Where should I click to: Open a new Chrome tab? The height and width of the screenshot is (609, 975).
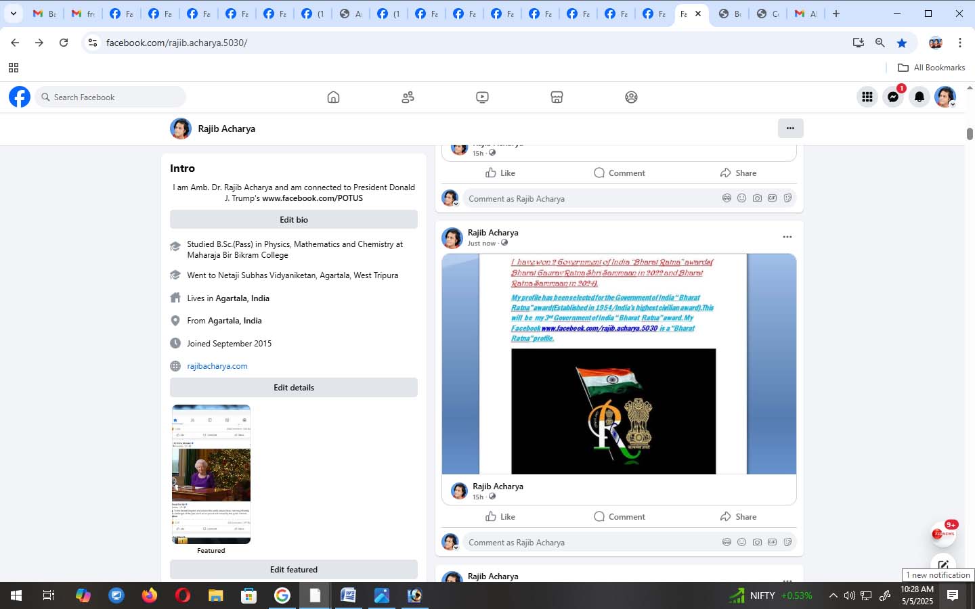(836, 14)
